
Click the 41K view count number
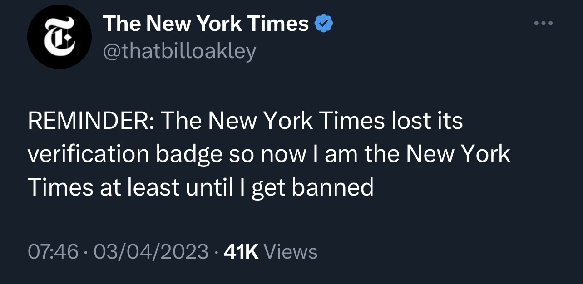[x=241, y=251]
